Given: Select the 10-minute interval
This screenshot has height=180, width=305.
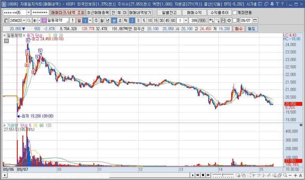Looking at the screenshot, I should coord(150,20).
